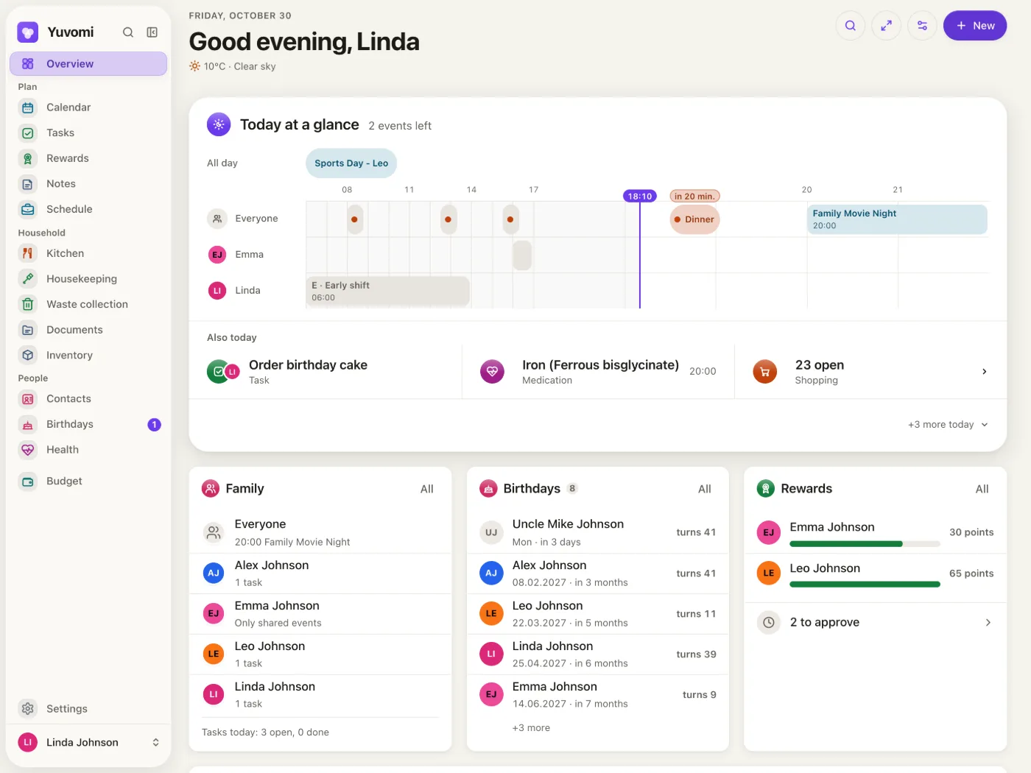Expand the +3 more today list
Screen dimensions: 1031x773
point(948,425)
